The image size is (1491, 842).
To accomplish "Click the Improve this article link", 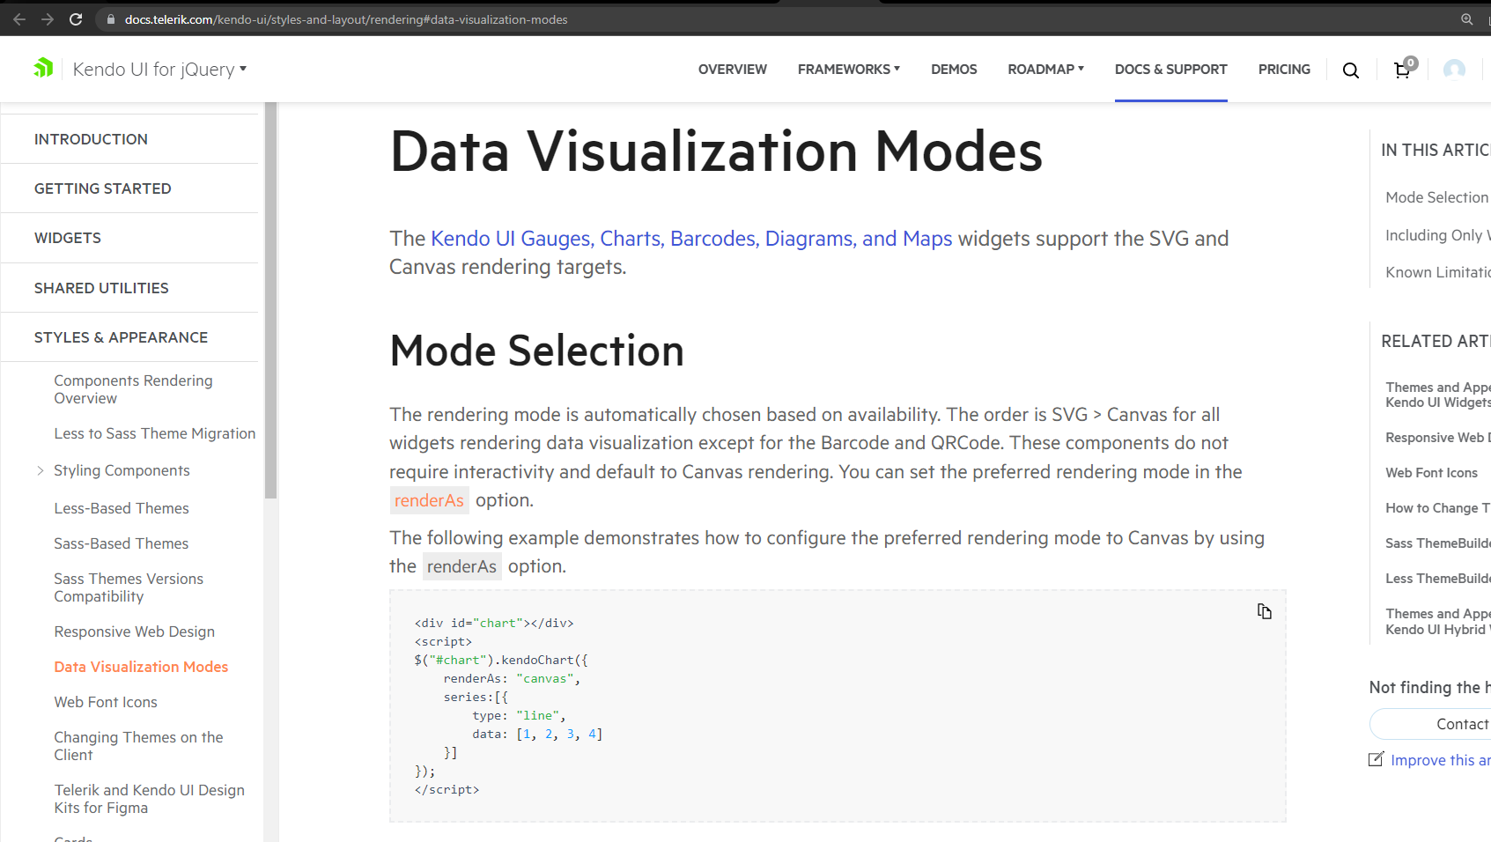I will coord(1441,760).
